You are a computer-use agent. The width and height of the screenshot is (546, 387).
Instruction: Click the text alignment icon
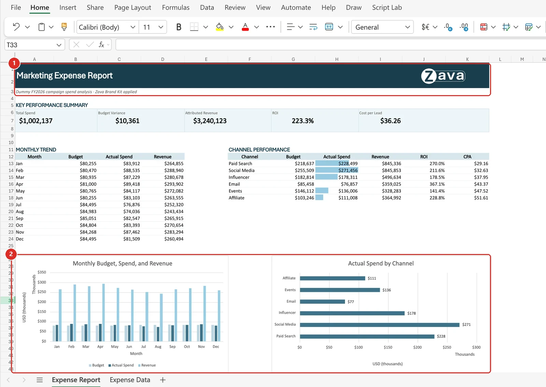pyautogui.click(x=291, y=27)
